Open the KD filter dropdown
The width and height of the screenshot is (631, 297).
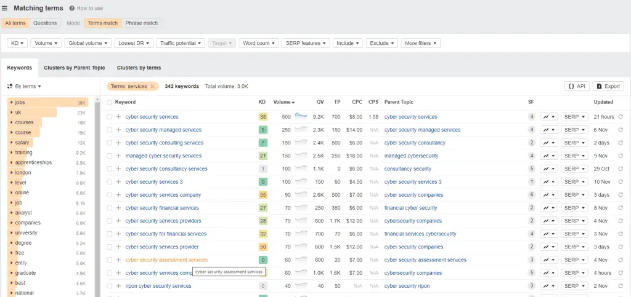(17, 43)
